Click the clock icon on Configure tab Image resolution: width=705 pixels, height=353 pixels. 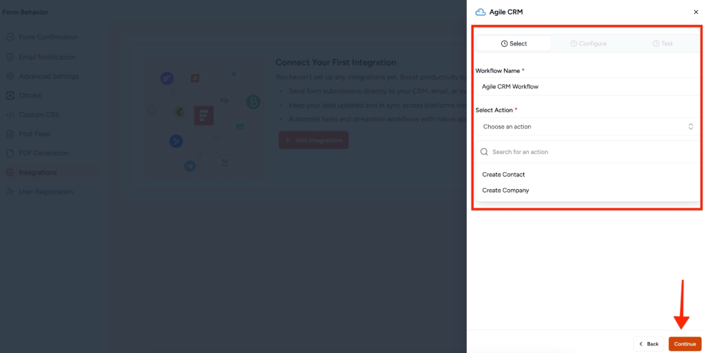tap(574, 43)
